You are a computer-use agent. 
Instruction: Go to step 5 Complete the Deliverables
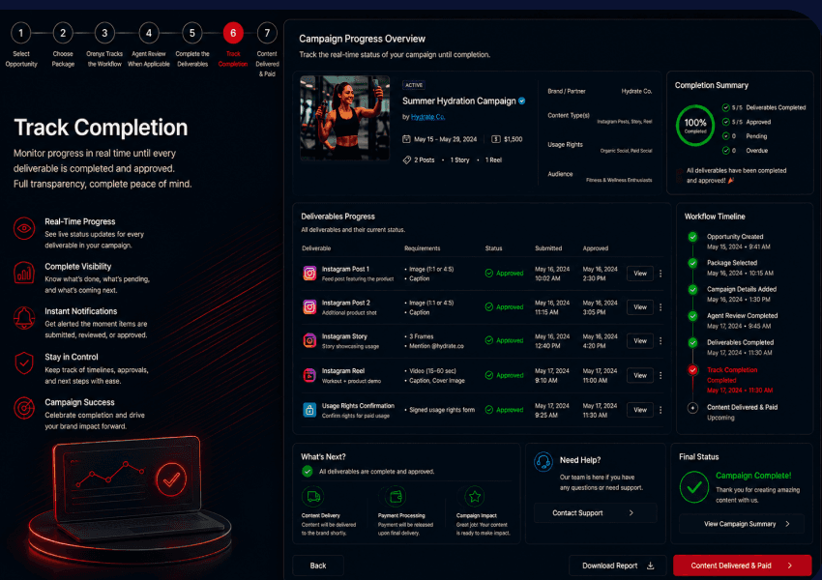192,34
